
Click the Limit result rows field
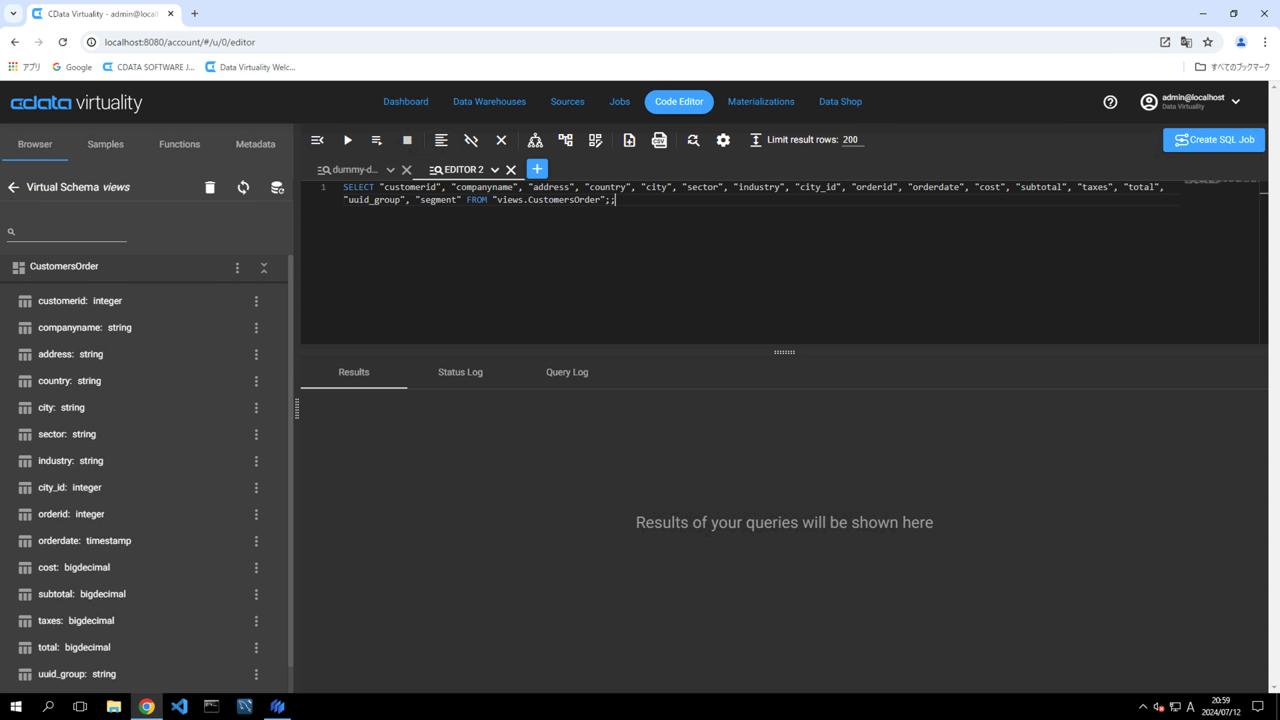(x=851, y=140)
